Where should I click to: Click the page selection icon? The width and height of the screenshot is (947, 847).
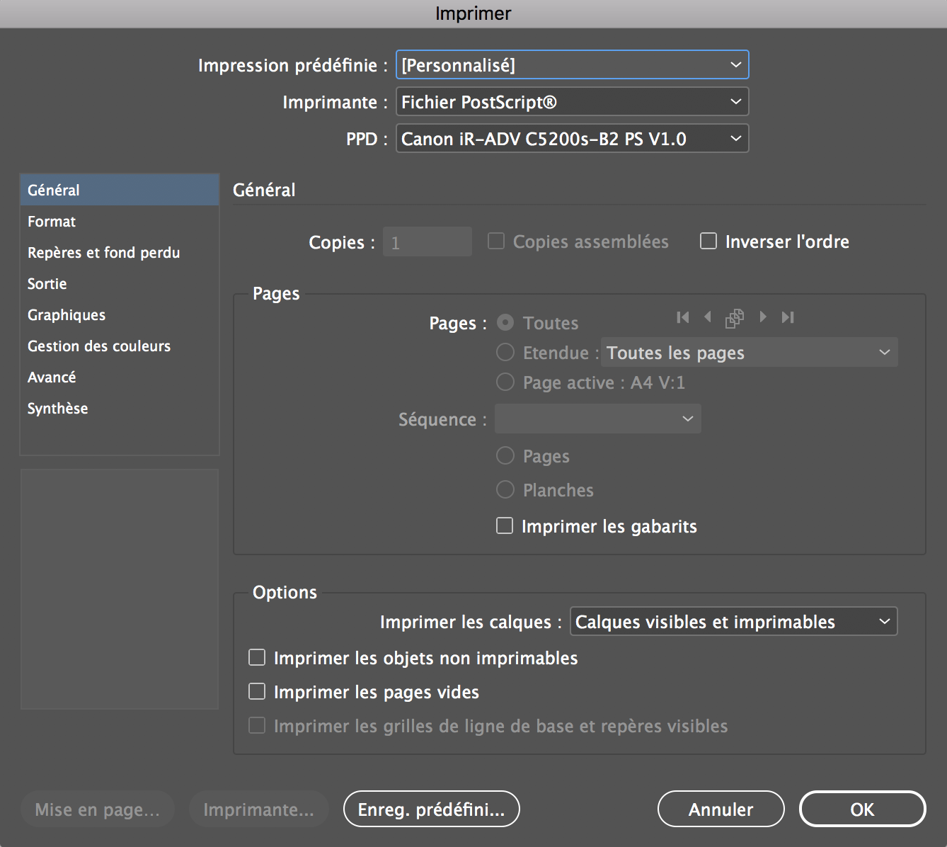click(x=735, y=318)
